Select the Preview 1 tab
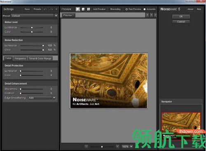 click(68, 15)
